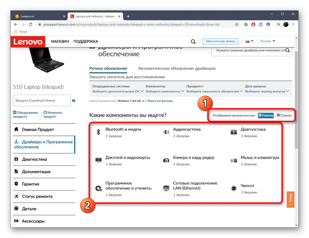Click Изменить продукт link
Image resolution: width=309 pixels, height=238 pixels.
[53, 115]
